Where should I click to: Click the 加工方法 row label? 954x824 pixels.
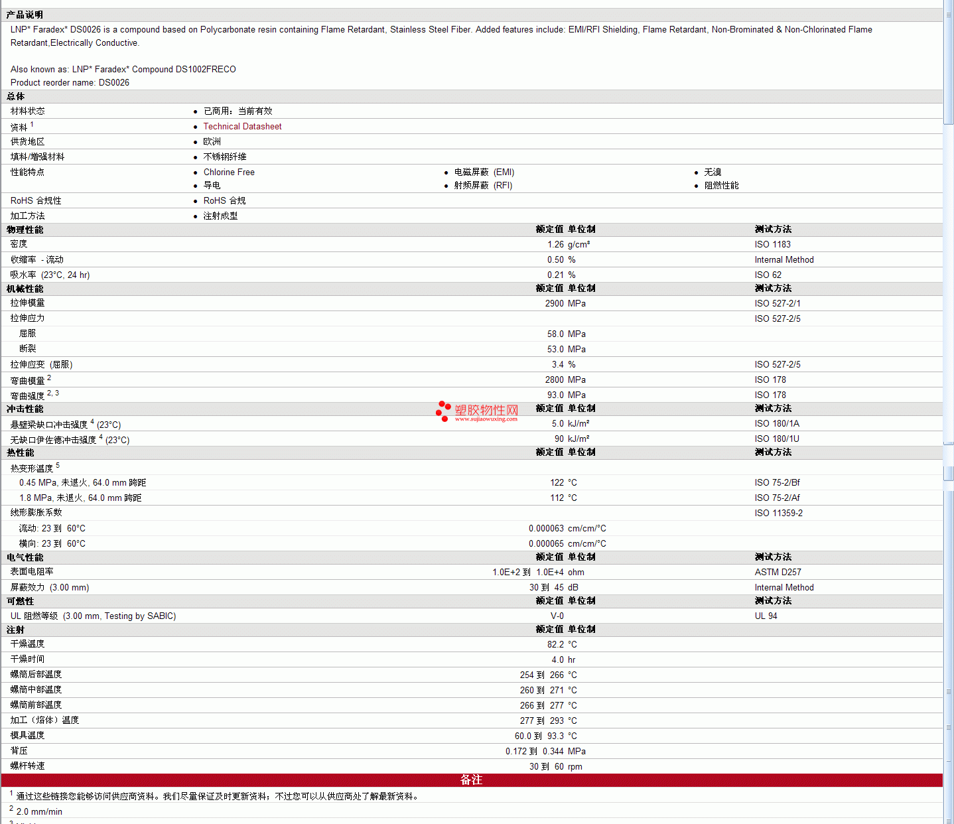pyautogui.click(x=28, y=216)
